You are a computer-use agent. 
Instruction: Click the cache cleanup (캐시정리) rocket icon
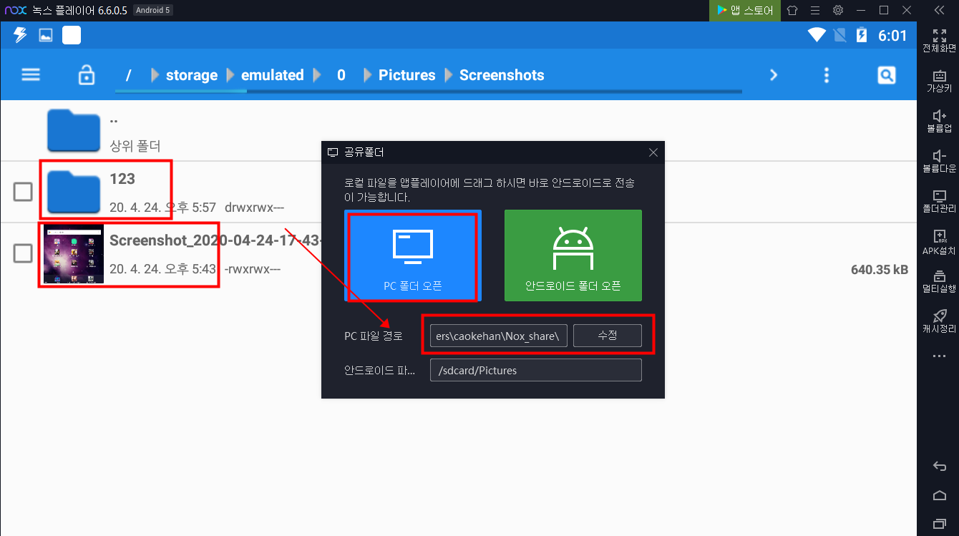pyautogui.click(x=939, y=316)
